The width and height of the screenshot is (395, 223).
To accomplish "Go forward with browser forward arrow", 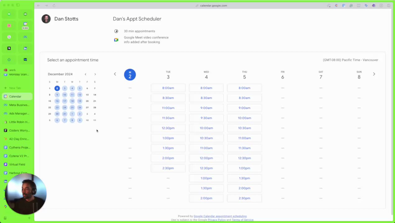I will click(x=46, y=6).
